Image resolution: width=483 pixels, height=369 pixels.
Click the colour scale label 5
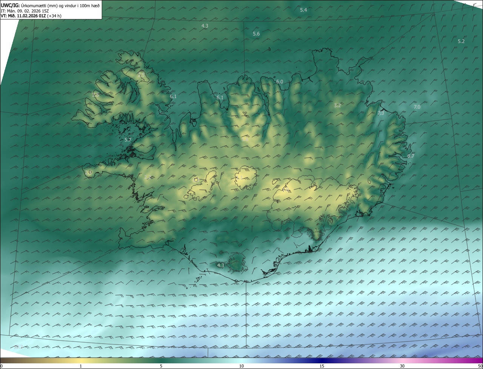click(161, 366)
